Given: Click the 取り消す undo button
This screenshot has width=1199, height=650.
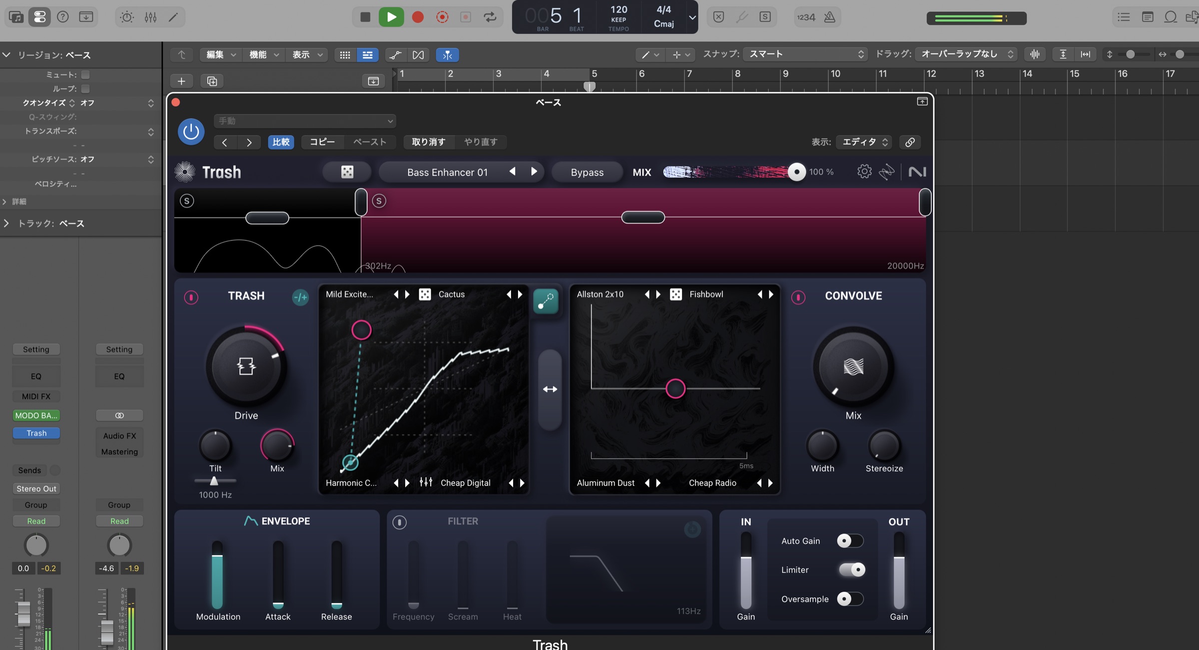Looking at the screenshot, I should tap(428, 142).
